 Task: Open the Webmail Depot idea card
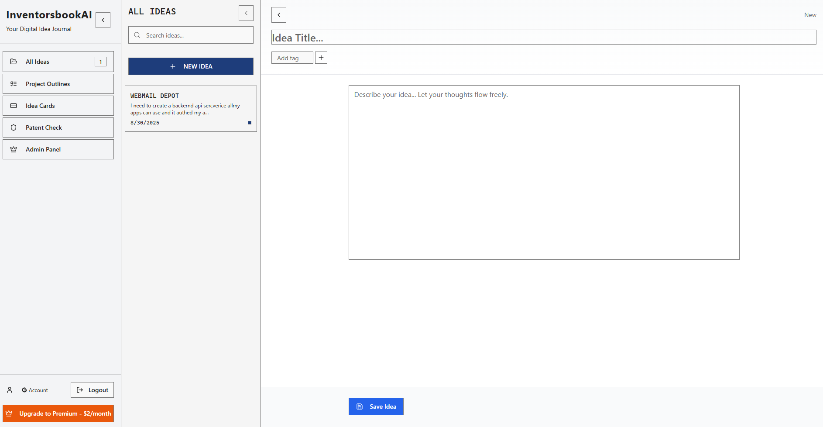[191, 108]
